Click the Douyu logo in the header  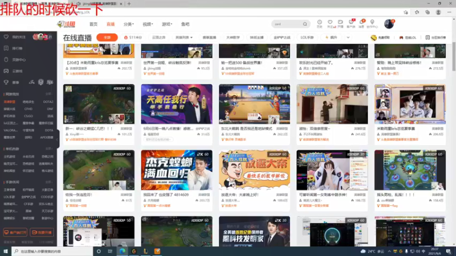point(66,24)
